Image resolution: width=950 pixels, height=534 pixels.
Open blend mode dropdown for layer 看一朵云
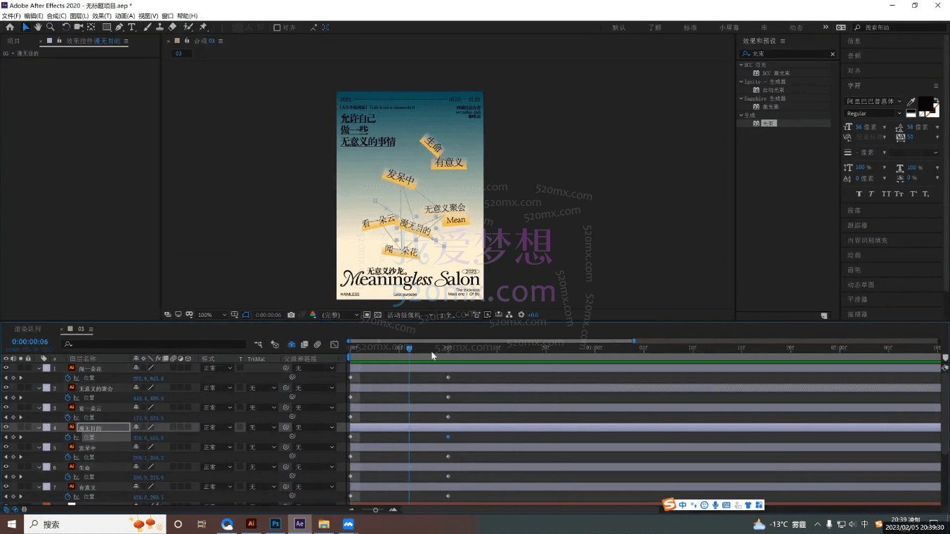click(x=217, y=408)
